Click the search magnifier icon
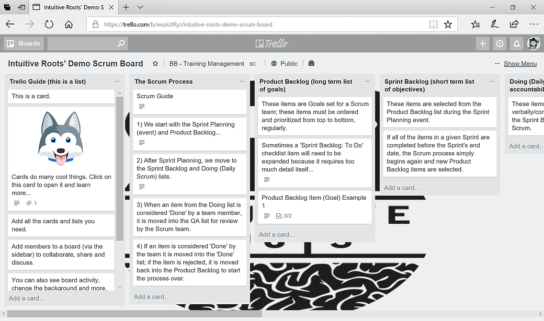This screenshot has height=321, width=544. 121,43
